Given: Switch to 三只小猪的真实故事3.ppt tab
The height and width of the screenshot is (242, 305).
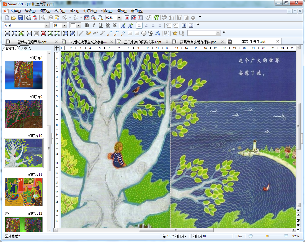Looking at the screenshot, I should point(143,42).
